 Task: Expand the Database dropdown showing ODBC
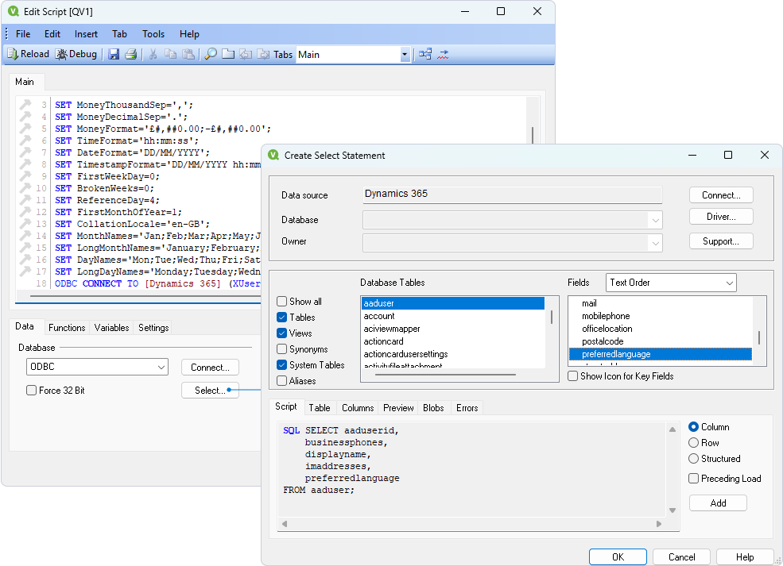[x=162, y=367]
